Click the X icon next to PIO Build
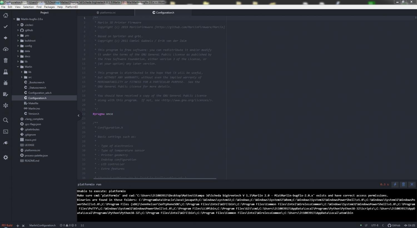417x228 pixels. point(23,225)
